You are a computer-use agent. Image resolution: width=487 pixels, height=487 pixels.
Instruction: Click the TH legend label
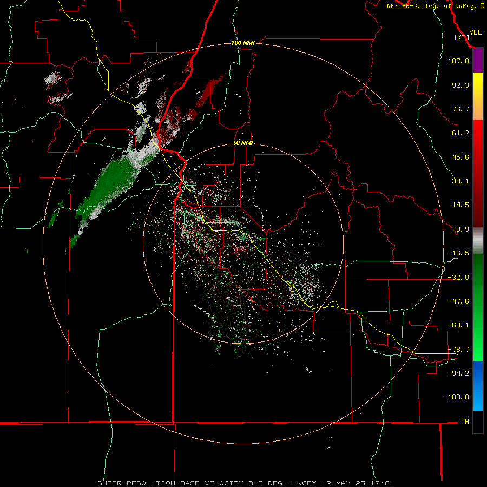click(465, 422)
